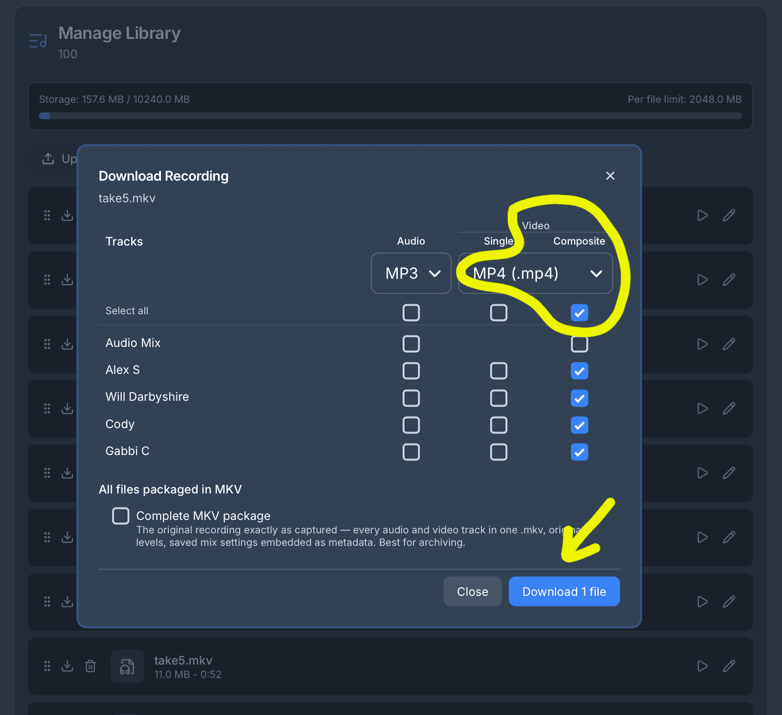Click "Per file limit: 2048.0 MB" text
Screen dimensions: 782x715
click(685, 99)
